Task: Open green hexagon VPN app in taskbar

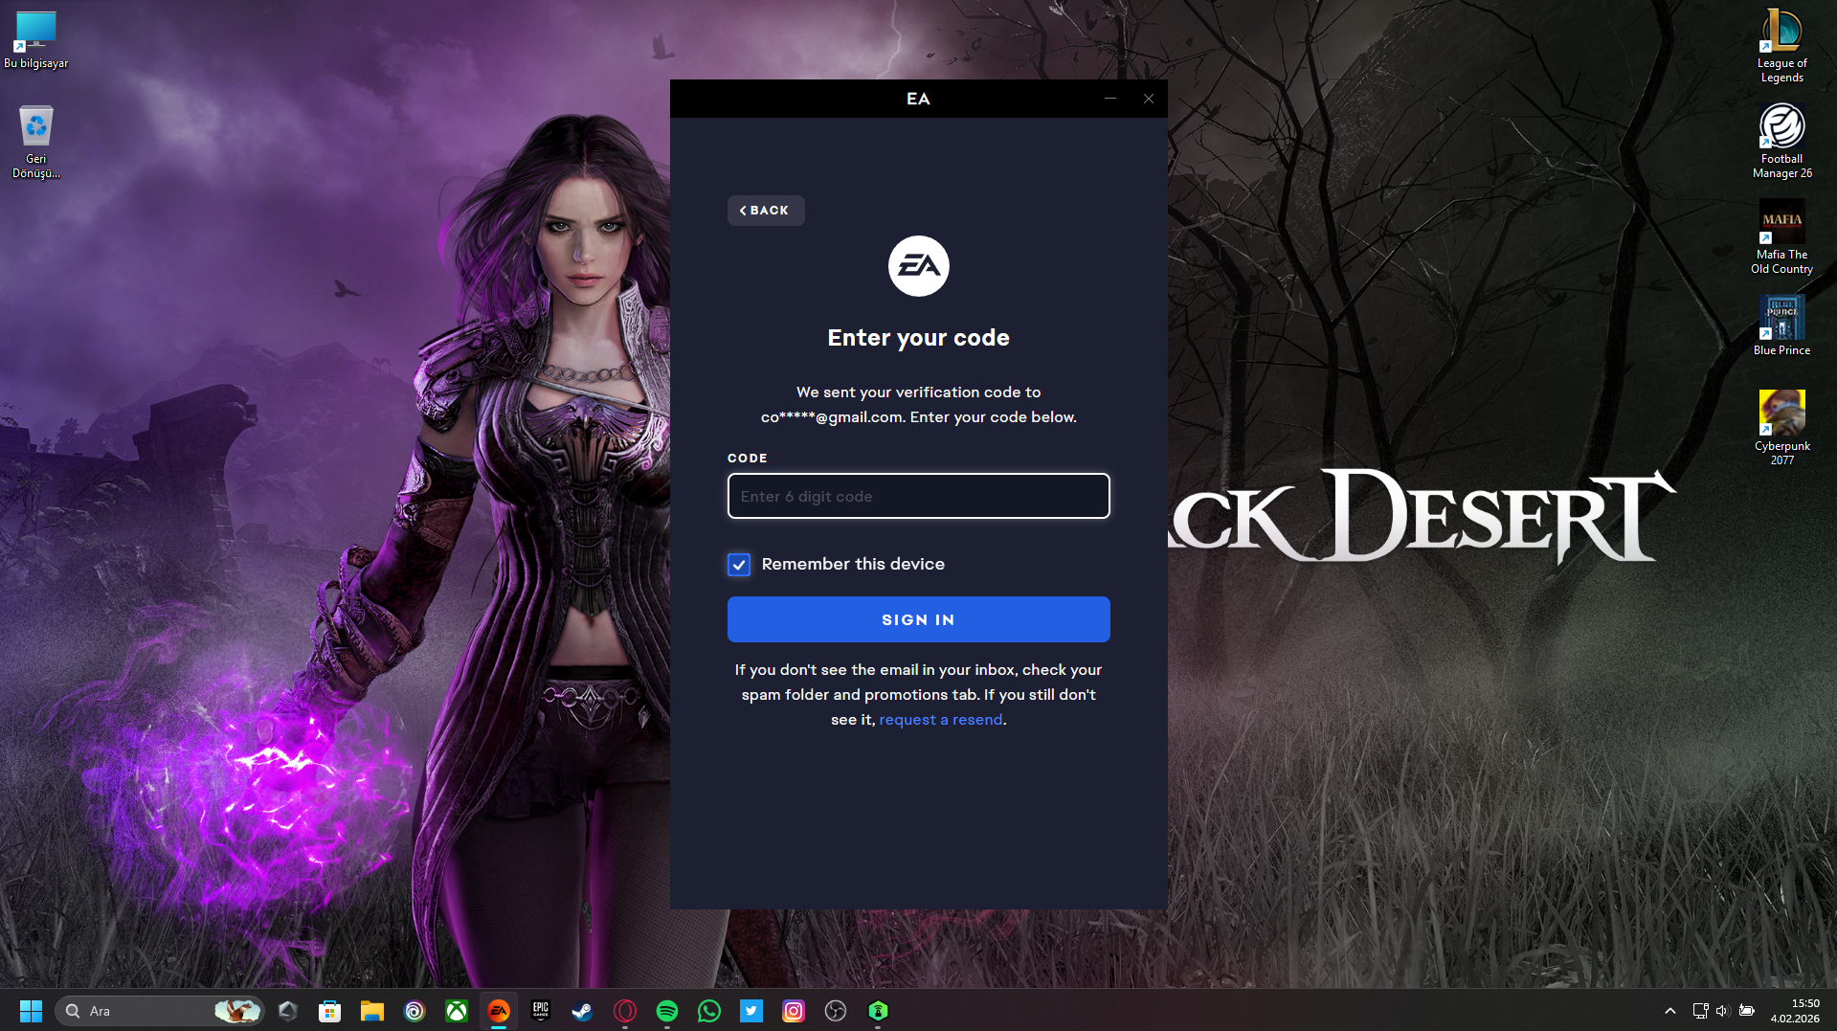Action: tap(878, 1011)
